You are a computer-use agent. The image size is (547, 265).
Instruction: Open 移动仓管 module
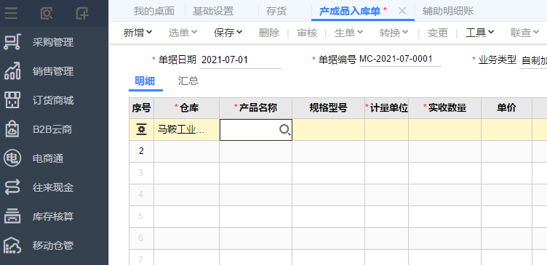point(54,245)
